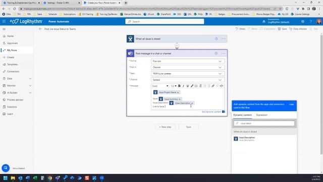Switch to the Dynamic content tab
The image size is (323, 182).
tap(242, 115)
